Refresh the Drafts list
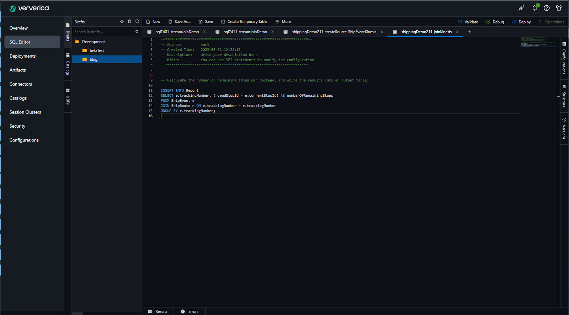569x315 pixels. pos(137,22)
